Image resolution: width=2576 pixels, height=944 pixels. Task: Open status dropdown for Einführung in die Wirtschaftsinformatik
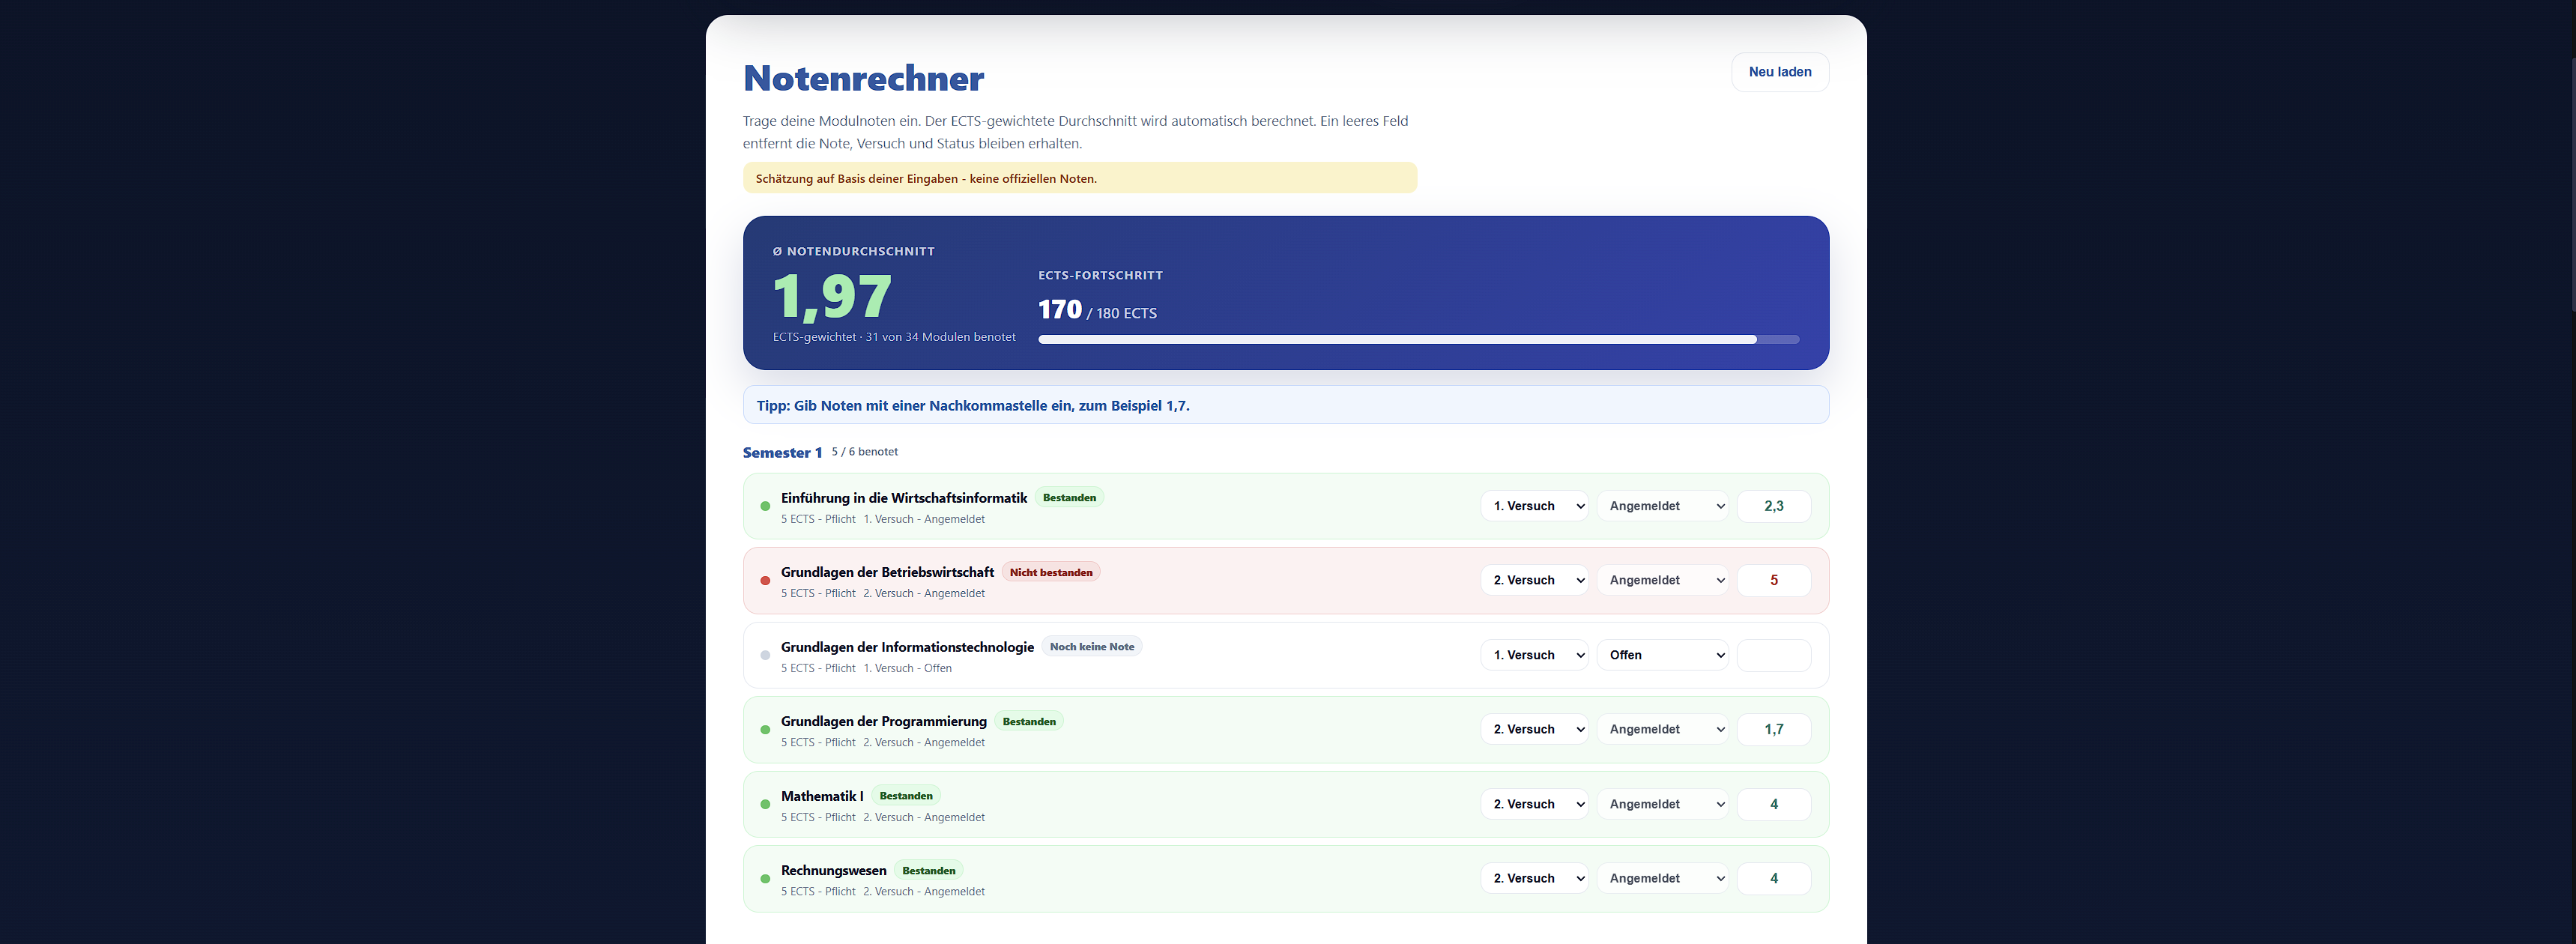1663,506
